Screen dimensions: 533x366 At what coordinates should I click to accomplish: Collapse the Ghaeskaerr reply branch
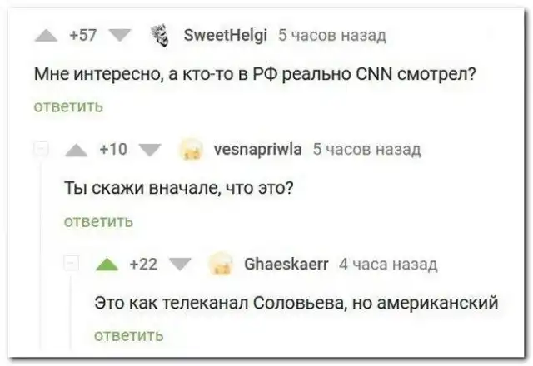[x=72, y=264]
